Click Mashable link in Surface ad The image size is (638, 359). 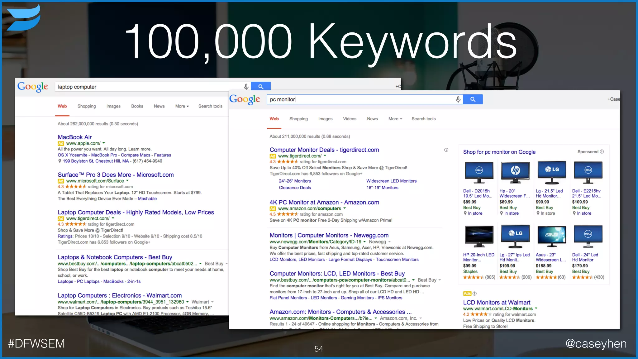(x=147, y=199)
